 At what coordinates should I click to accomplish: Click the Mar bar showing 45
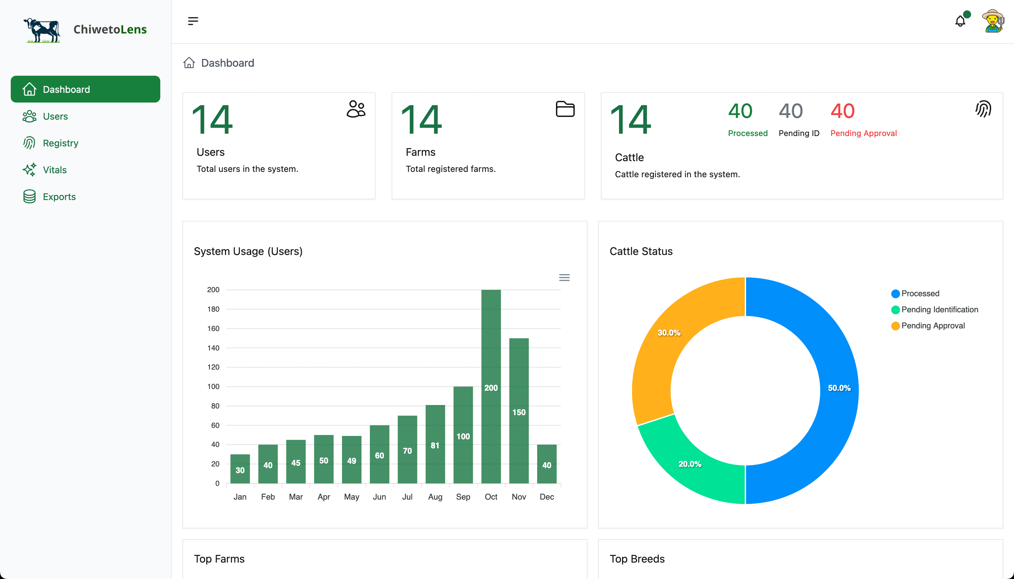[x=296, y=462]
